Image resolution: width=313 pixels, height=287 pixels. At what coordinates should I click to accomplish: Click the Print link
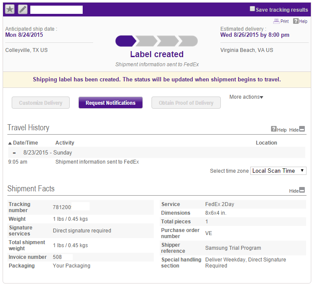point(284,21)
